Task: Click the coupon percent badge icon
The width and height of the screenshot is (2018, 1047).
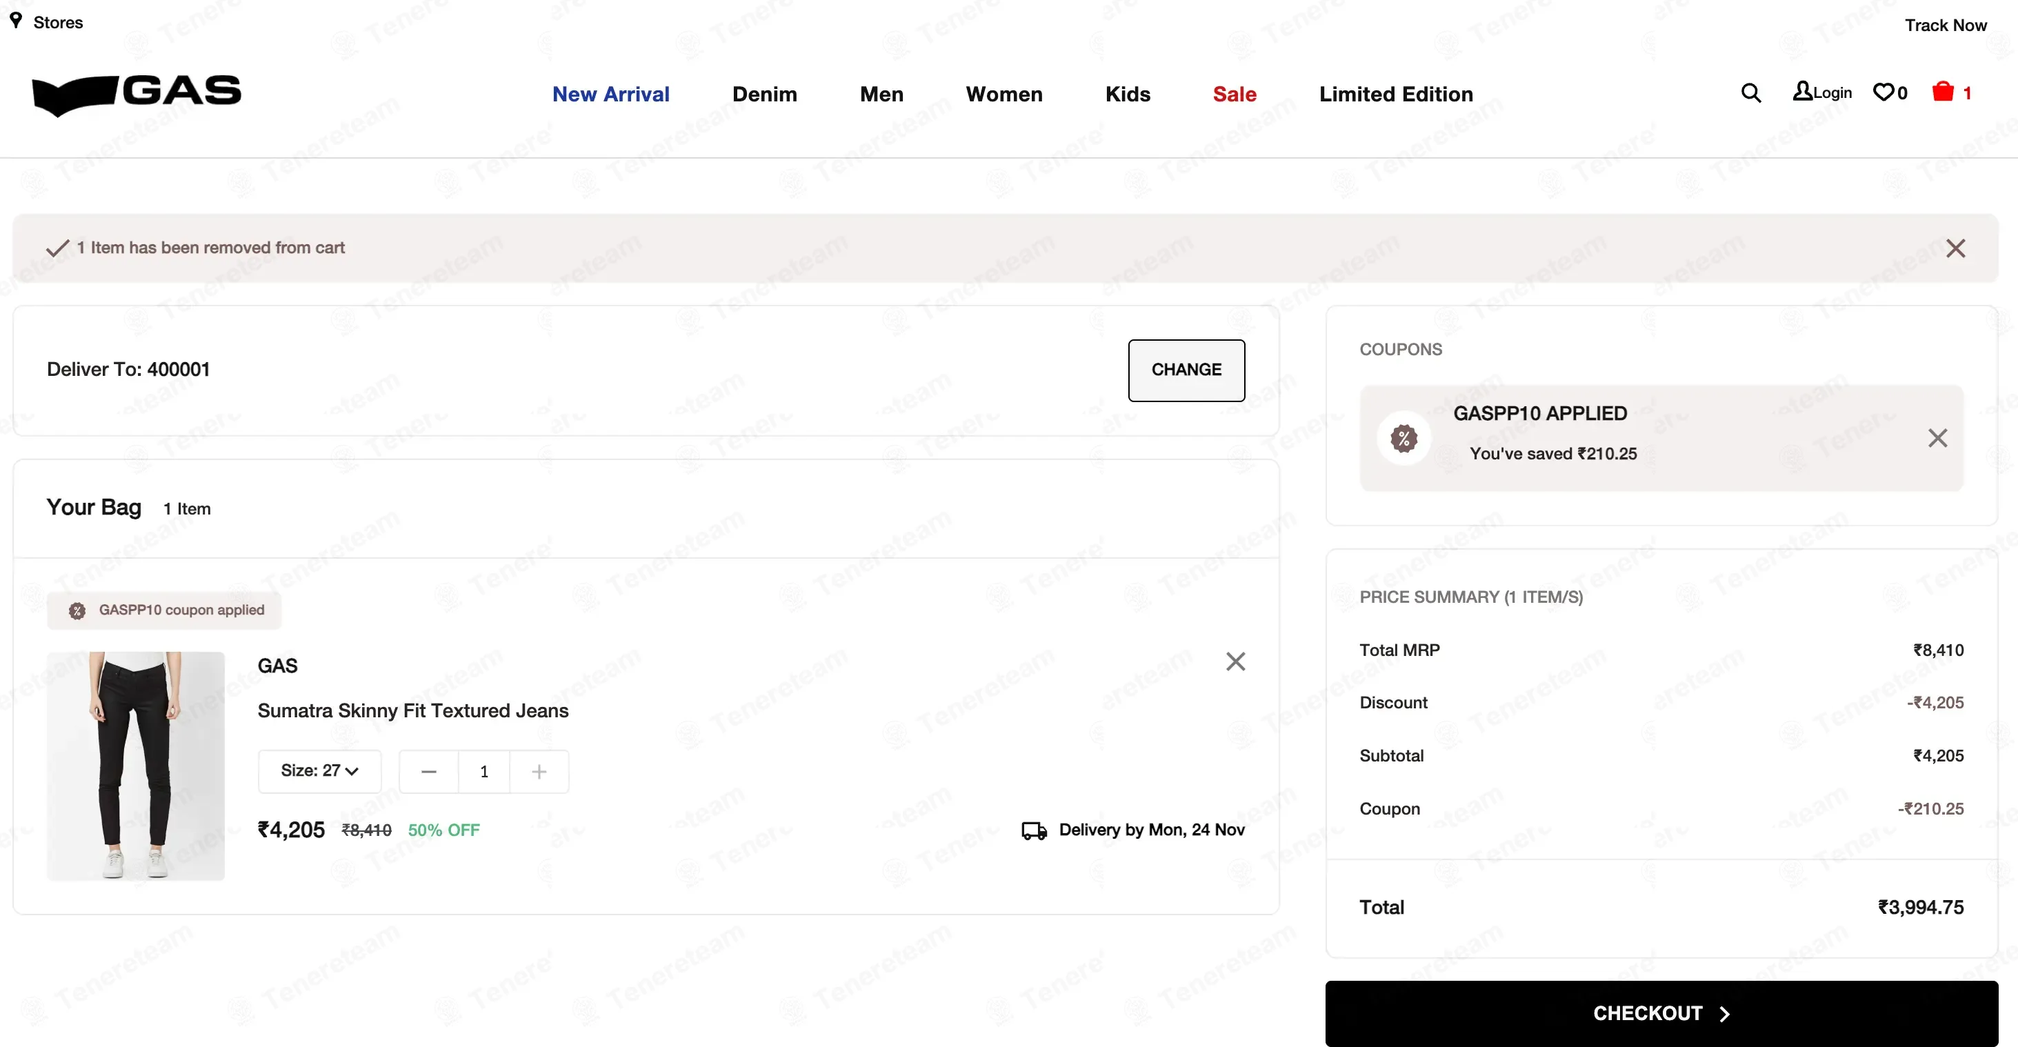Action: [x=1403, y=438]
